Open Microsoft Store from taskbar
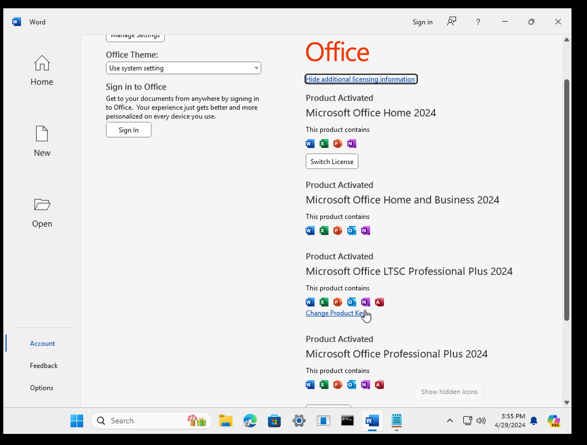 [x=275, y=421]
